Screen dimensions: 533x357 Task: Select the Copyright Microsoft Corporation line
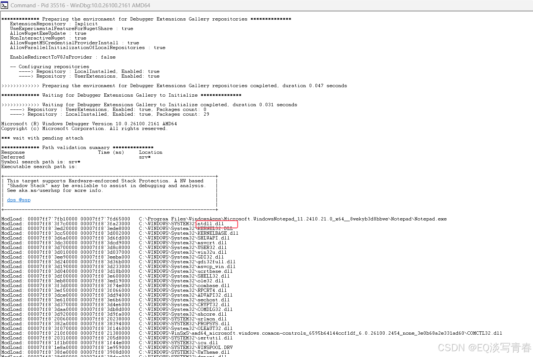click(84, 129)
